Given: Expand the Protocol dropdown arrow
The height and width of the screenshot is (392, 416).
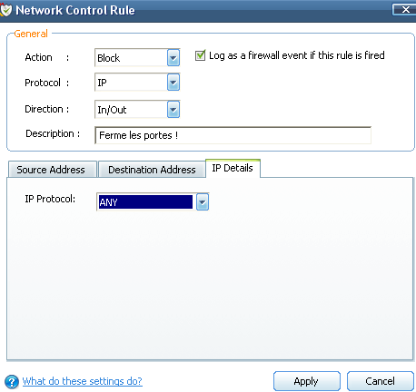Looking at the screenshot, I should pos(173,83).
